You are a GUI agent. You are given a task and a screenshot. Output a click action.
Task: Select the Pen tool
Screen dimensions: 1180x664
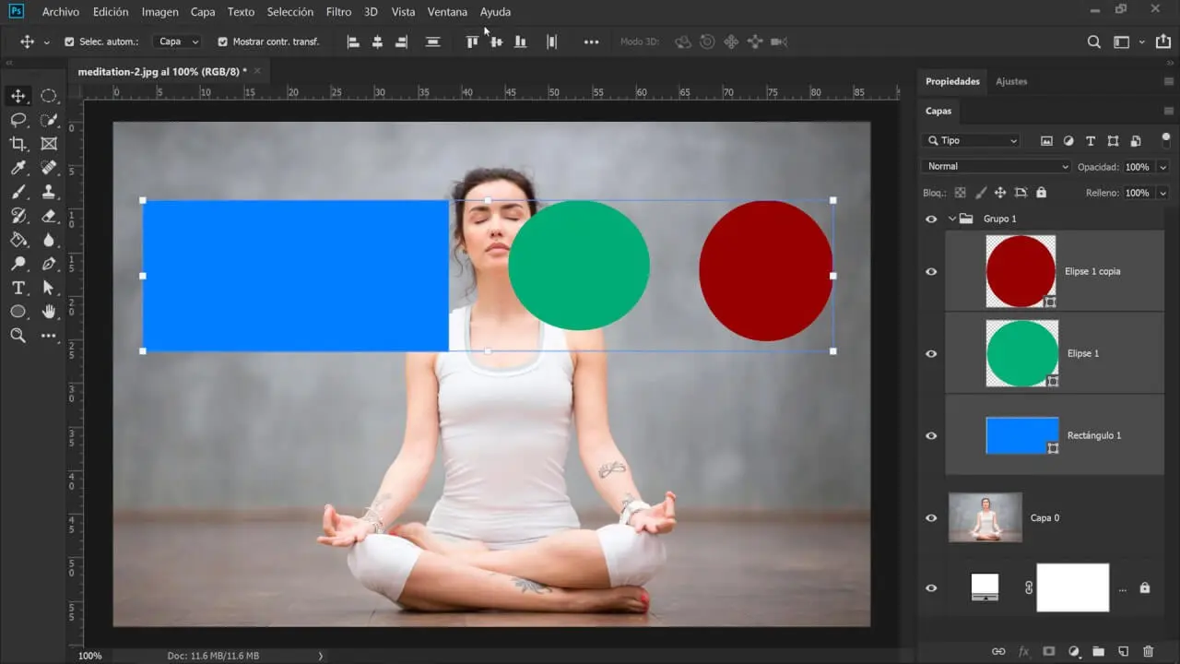[x=49, y=264]
